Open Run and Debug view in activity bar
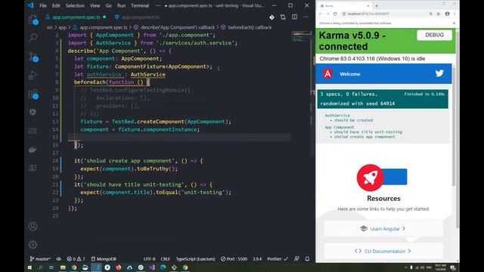This screenshot has width=484, height=272. pyautogui.click(x=33, y=75)
